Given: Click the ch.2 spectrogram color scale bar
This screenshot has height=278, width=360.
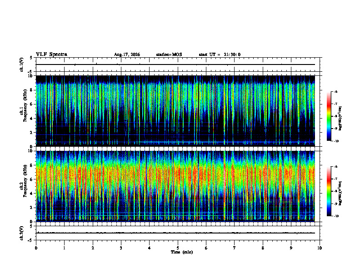Looking at the screenshot, I should 329,191.
